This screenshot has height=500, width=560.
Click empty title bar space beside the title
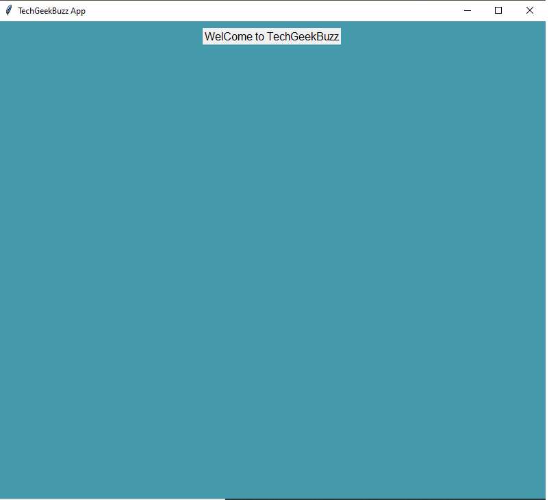(x=240, y=10)
